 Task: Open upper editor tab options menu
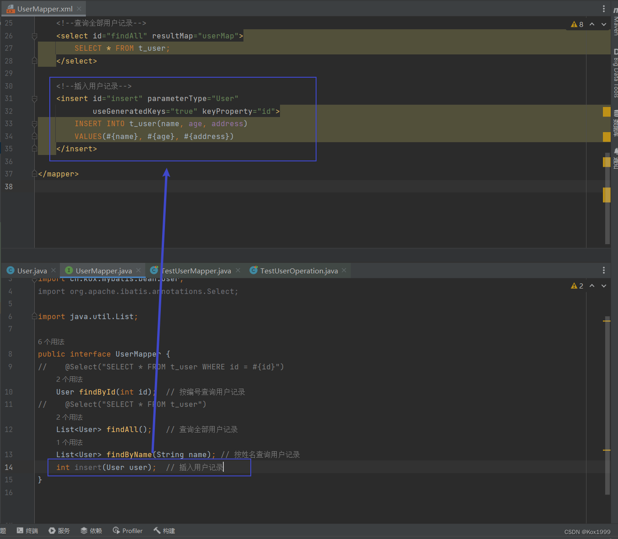(x=604, y=9)
